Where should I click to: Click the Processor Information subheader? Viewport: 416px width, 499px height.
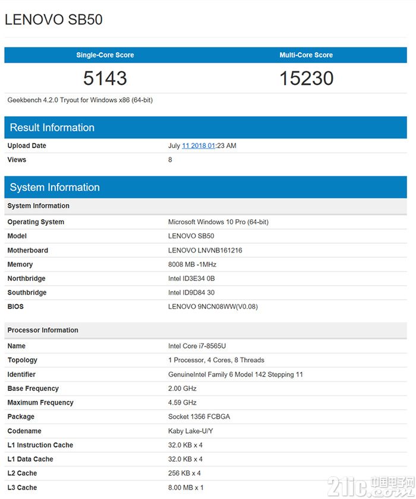[206, 330]
